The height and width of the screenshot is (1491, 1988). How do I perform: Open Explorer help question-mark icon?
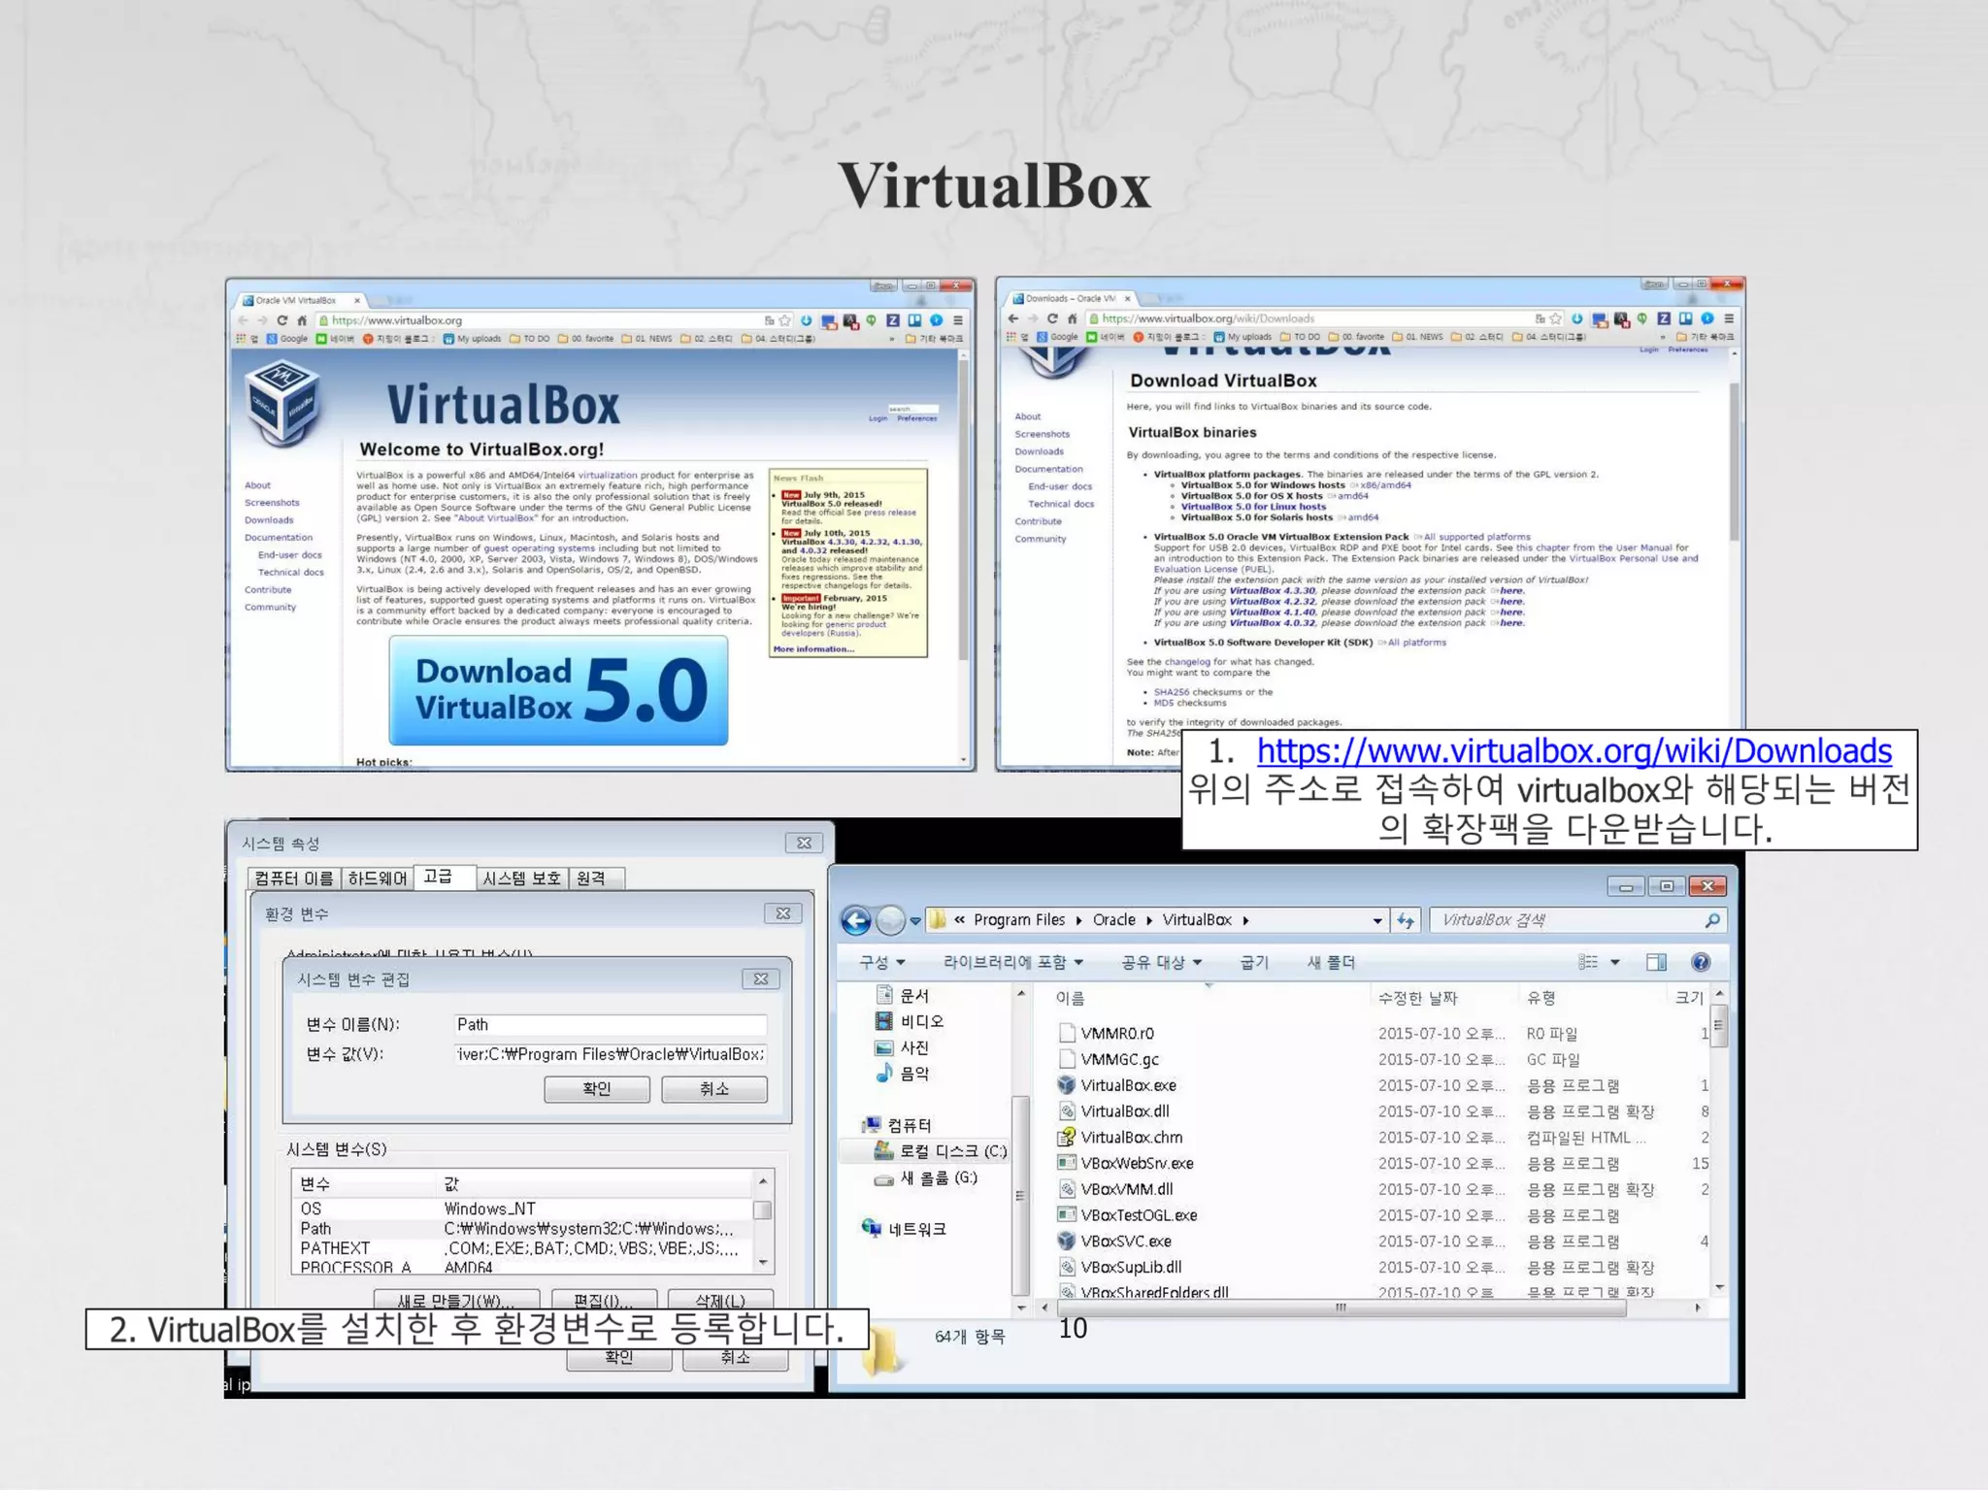(x=1701, y=962)
